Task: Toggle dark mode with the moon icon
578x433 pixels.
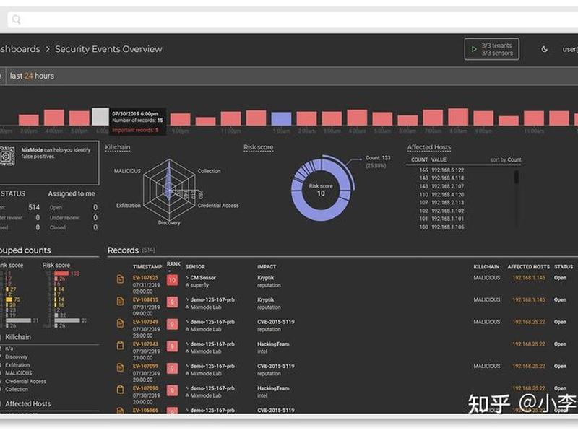Action: pyautogui.click(x=545, y=49)
